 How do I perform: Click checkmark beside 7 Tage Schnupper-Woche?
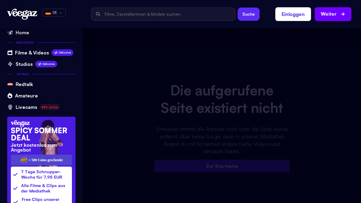point(15,174)
